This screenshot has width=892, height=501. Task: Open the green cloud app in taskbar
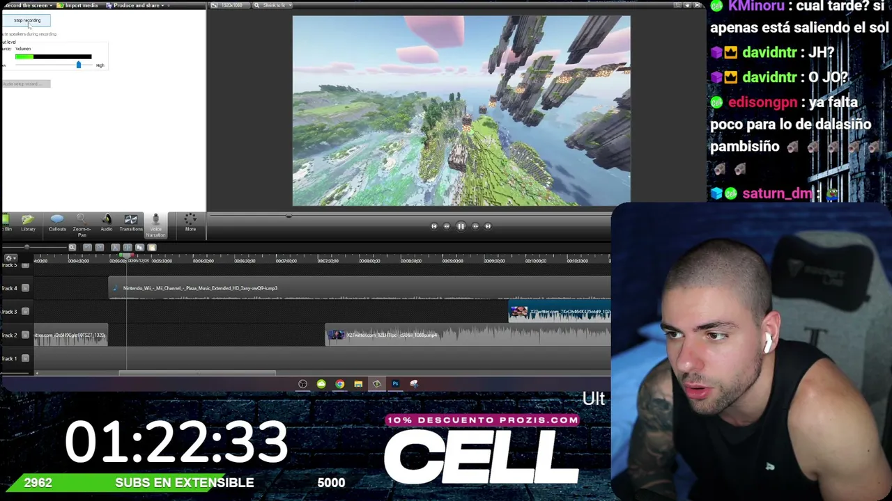point(321,384)
